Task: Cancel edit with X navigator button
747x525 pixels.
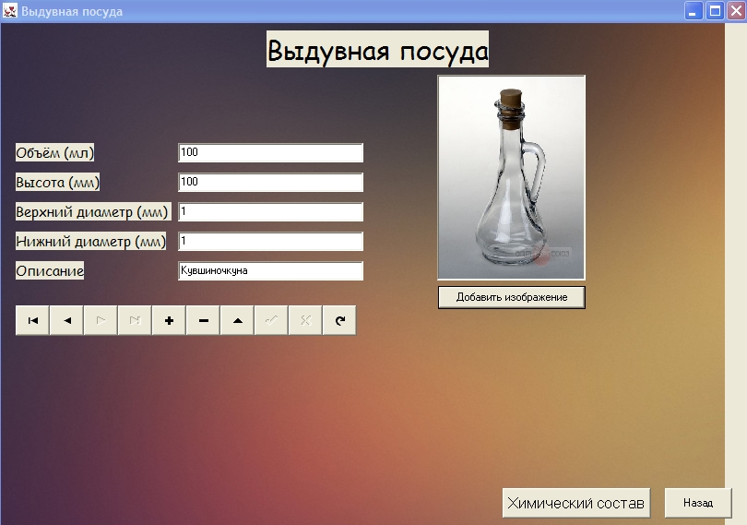Action: (305, 320)
